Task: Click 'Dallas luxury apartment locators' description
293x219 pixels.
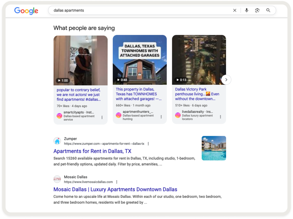Action: tap(197, 117)
